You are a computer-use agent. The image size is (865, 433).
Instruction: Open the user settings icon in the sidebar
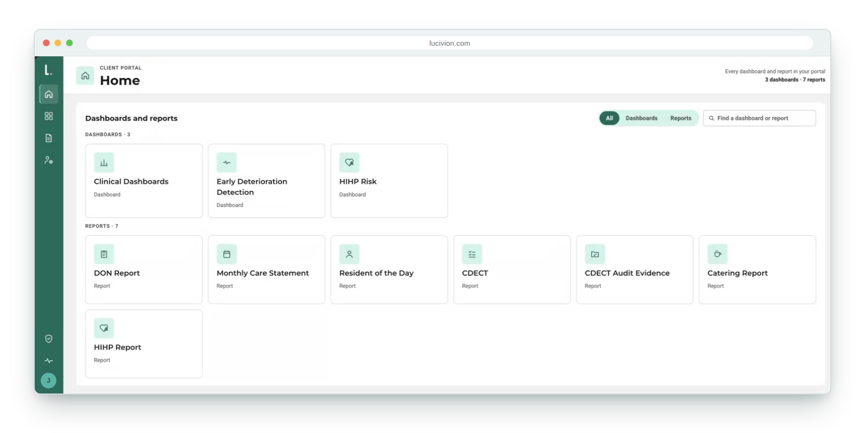coord(49,160)
